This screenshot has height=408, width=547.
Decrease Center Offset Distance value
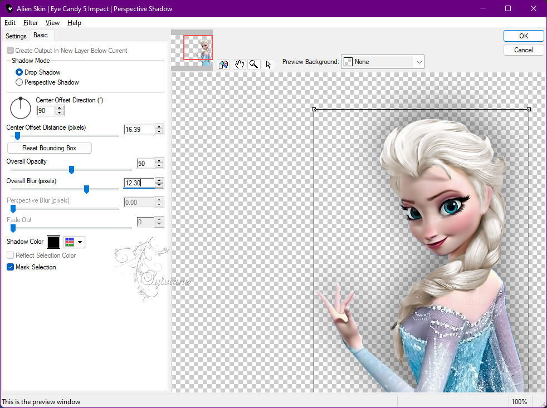pyautogui.click(x=159, y=132)
